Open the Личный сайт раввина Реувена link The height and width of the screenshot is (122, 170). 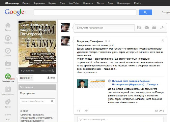coord(135,83)
